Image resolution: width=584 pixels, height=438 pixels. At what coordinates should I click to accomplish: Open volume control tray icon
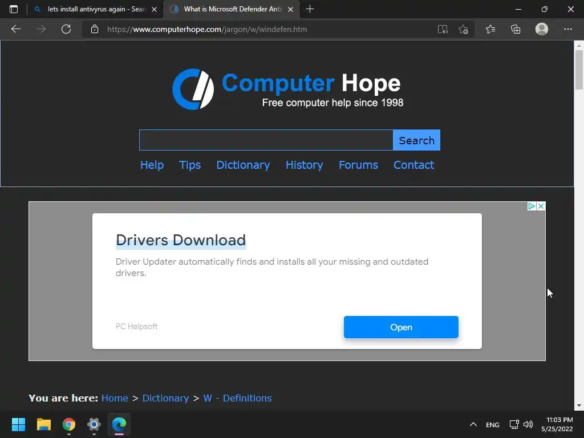pyautogui.click(x=528, y=424)
